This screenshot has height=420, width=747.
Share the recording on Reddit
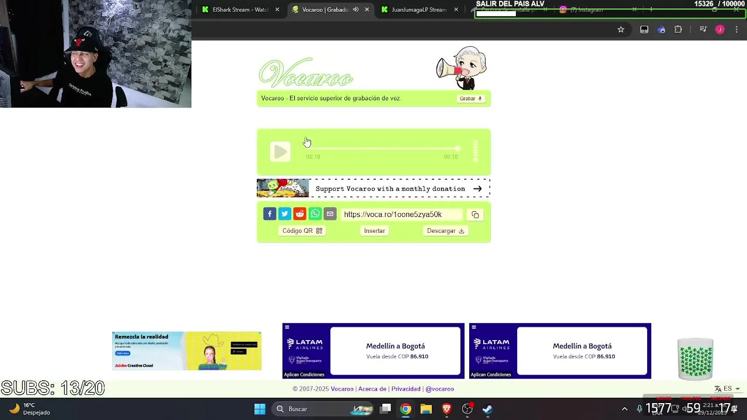pyautogui.click(x=300, y=214)
